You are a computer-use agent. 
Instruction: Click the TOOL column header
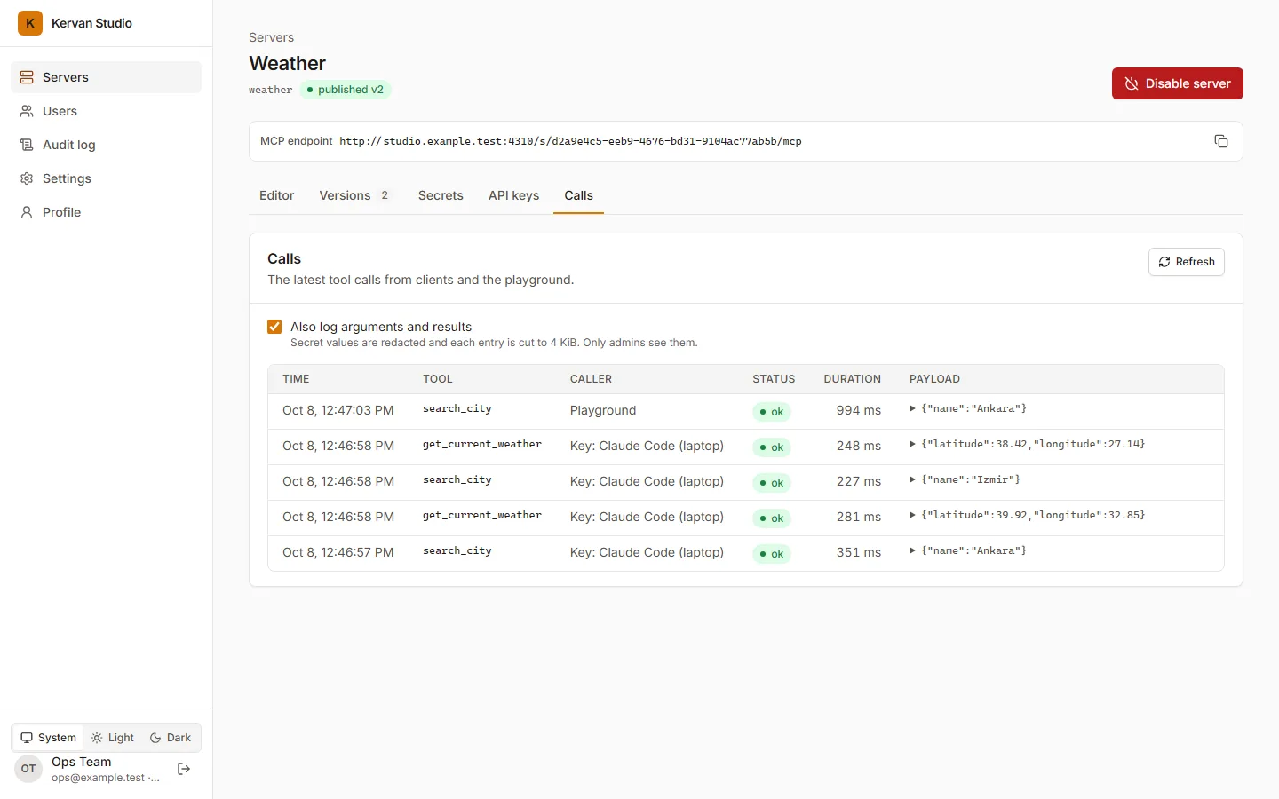click(x=438, y=379)
